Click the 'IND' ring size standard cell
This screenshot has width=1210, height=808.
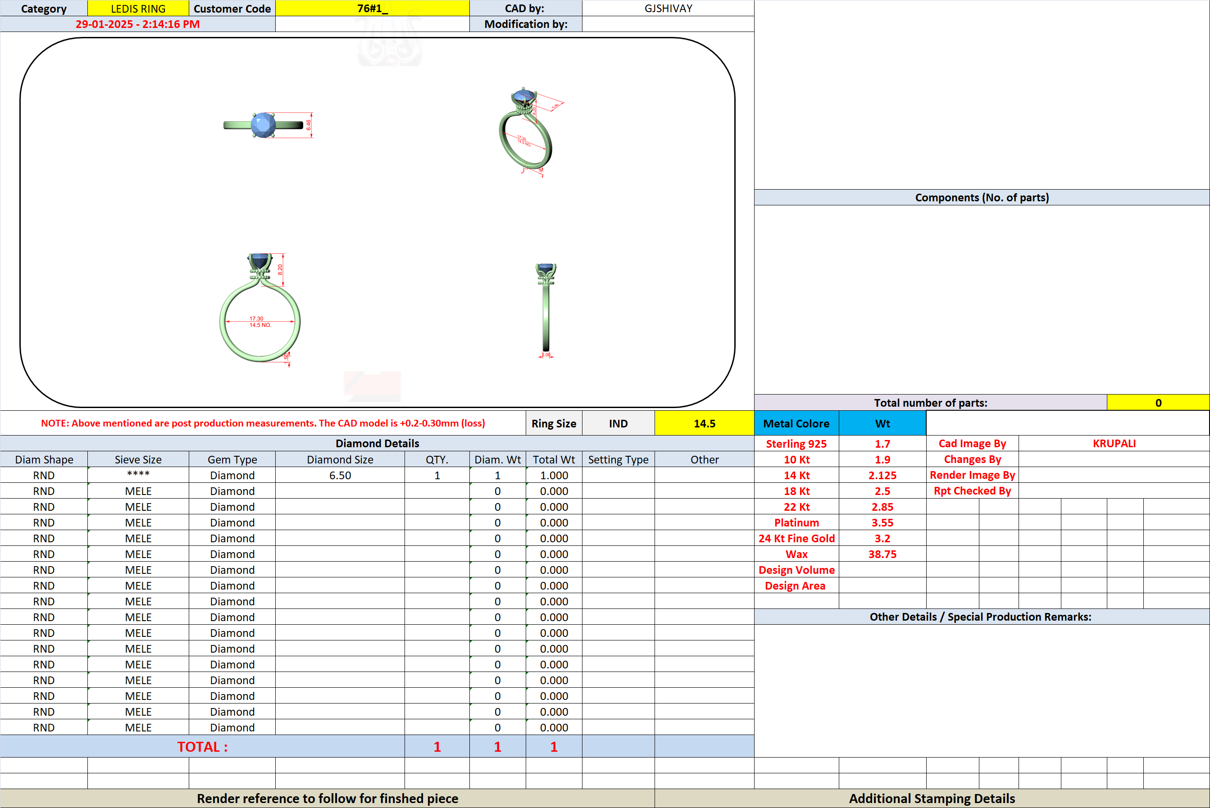pos(619,423)
